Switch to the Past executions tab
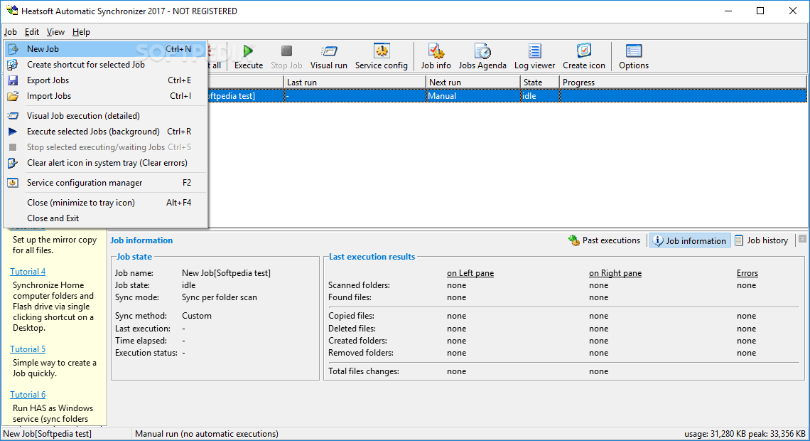The height and width of the screenshot is (441, 810). (605, 240)
